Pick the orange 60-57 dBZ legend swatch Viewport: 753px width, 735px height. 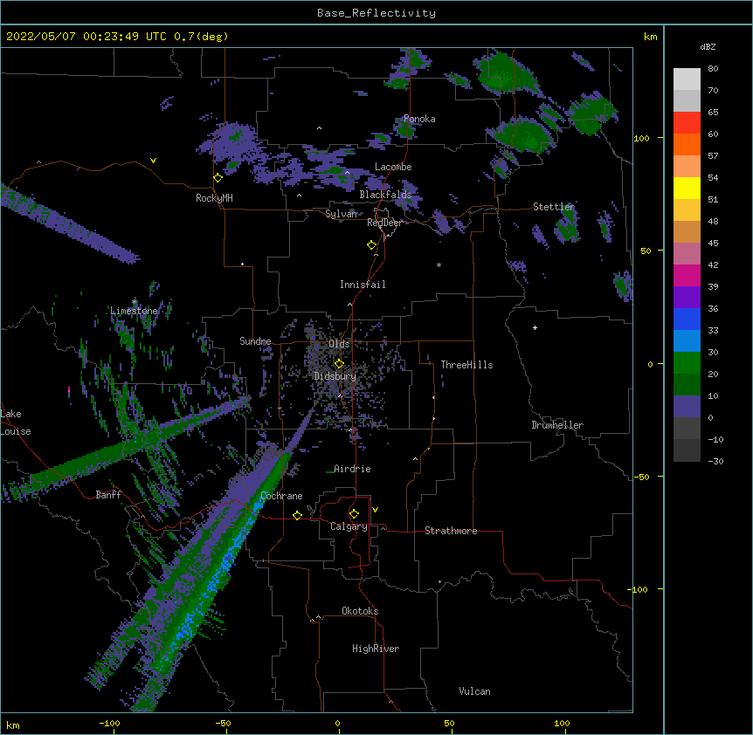[687, 144]
